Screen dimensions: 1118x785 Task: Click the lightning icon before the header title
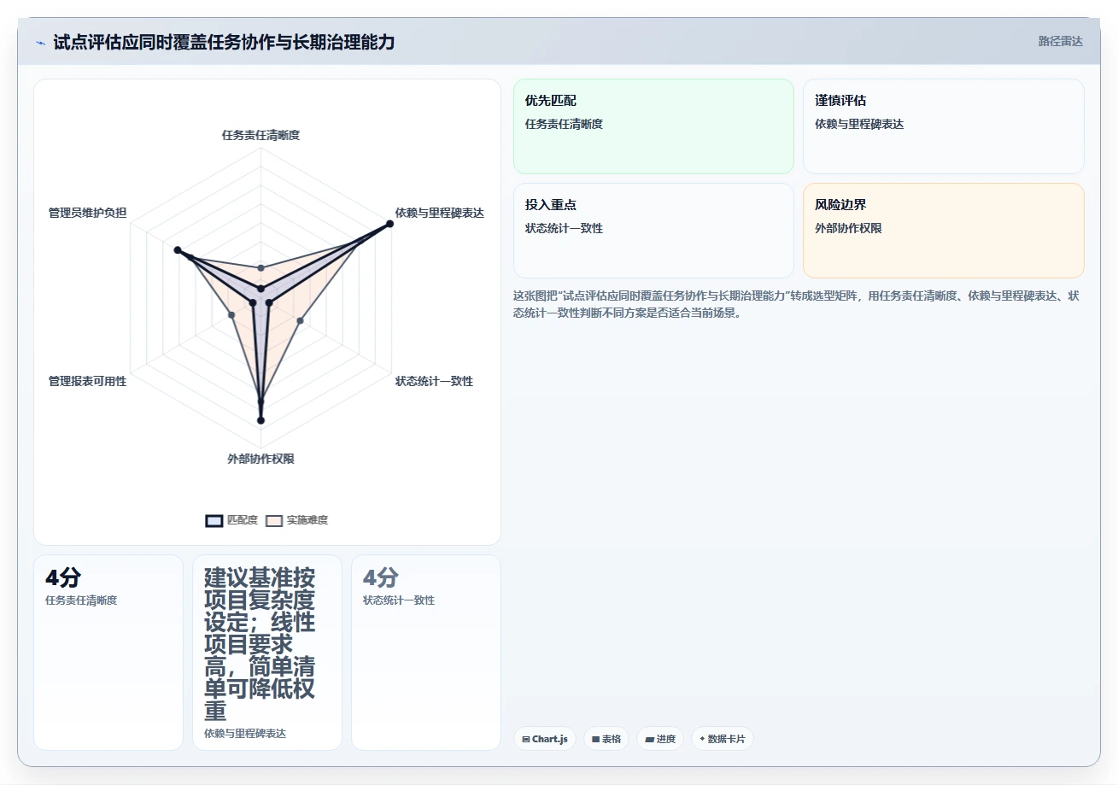click(40, 43)
